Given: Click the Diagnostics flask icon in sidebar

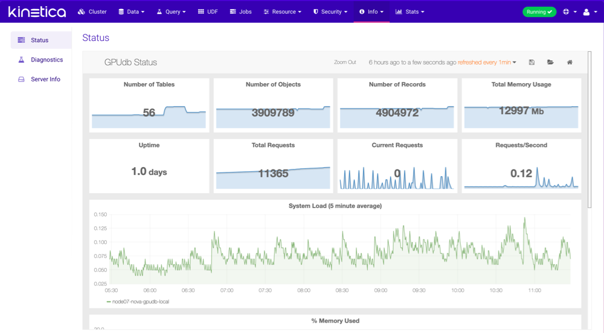Looking at the screenshot, I should (21, 60).
